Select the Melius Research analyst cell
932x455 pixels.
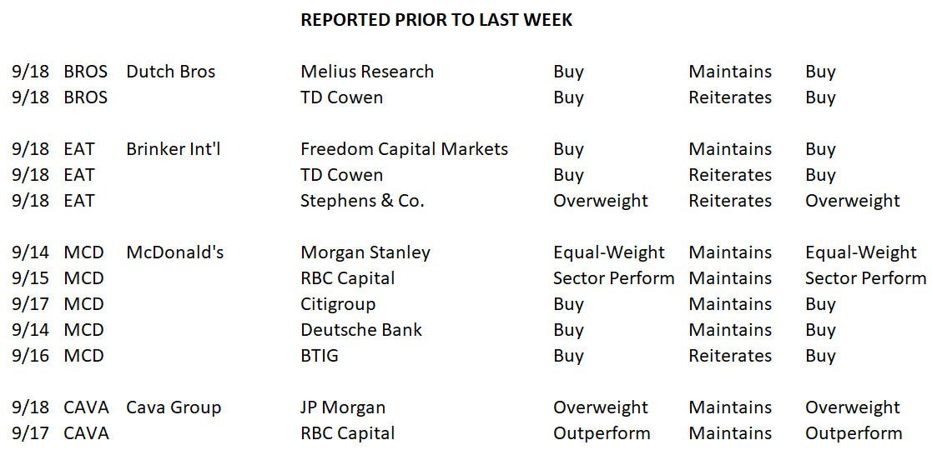[x=367, y=72]
